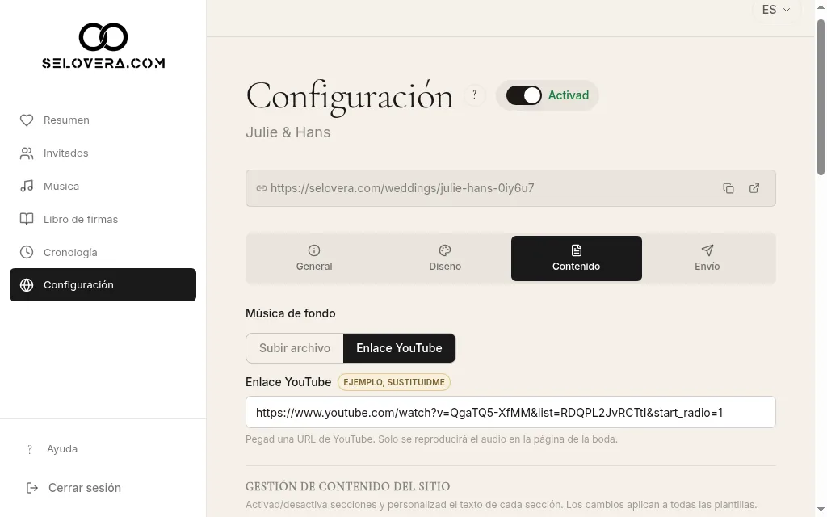827x517 pixels.
Task: Open Música section in the sidebar
Action: pyautogui.click(x=103, y=187)
